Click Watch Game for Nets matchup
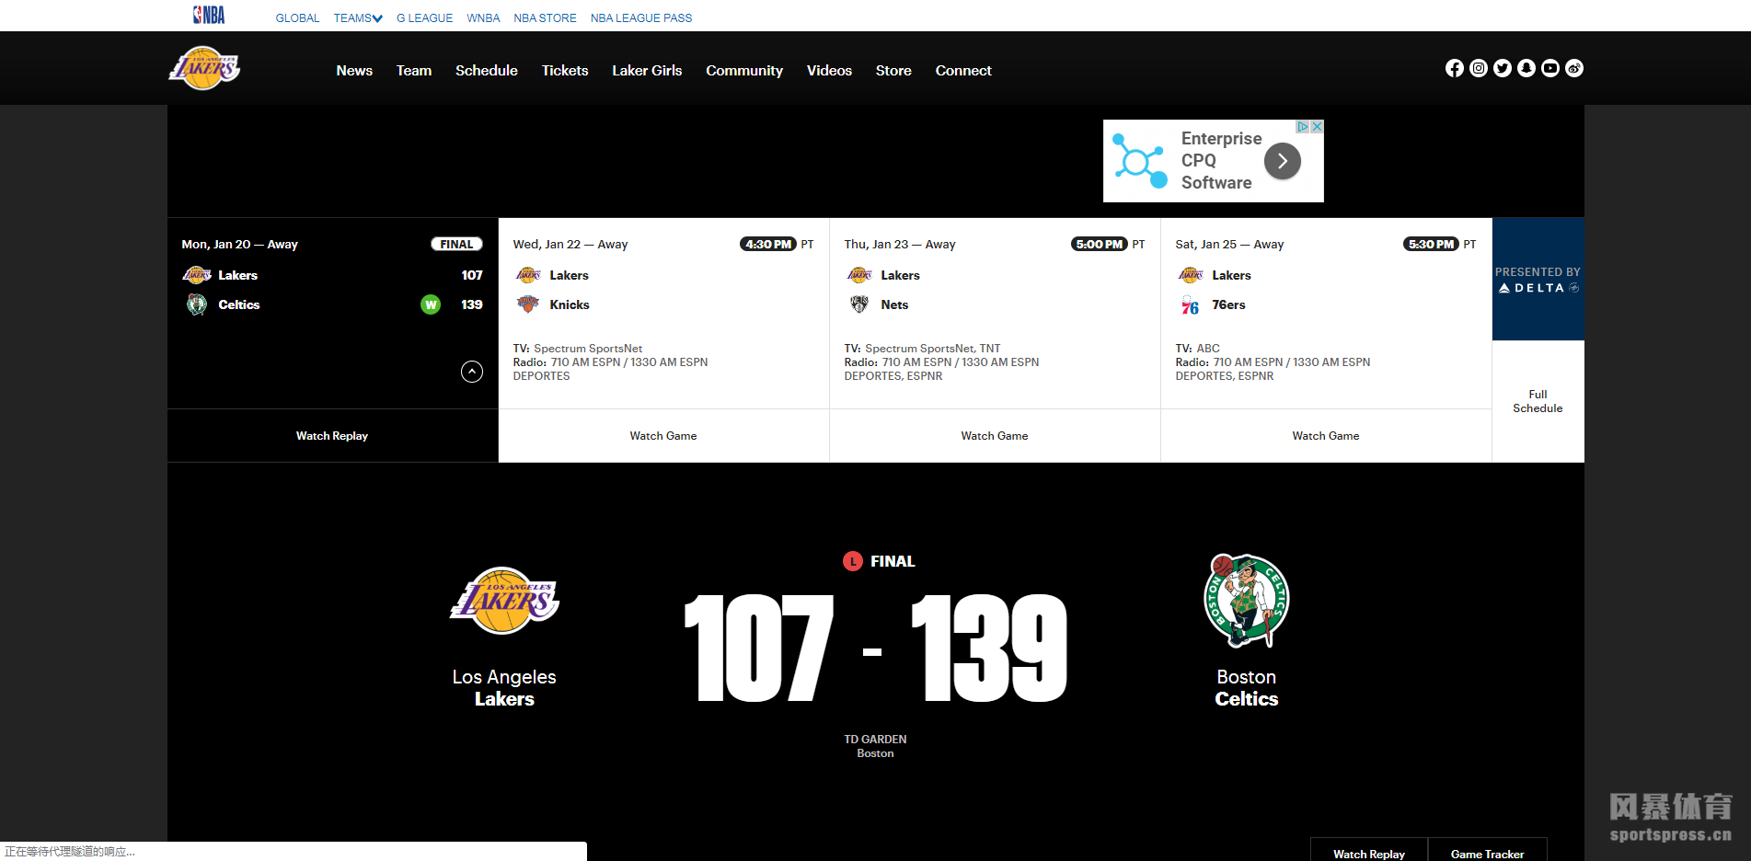 (x=995, y=436)
